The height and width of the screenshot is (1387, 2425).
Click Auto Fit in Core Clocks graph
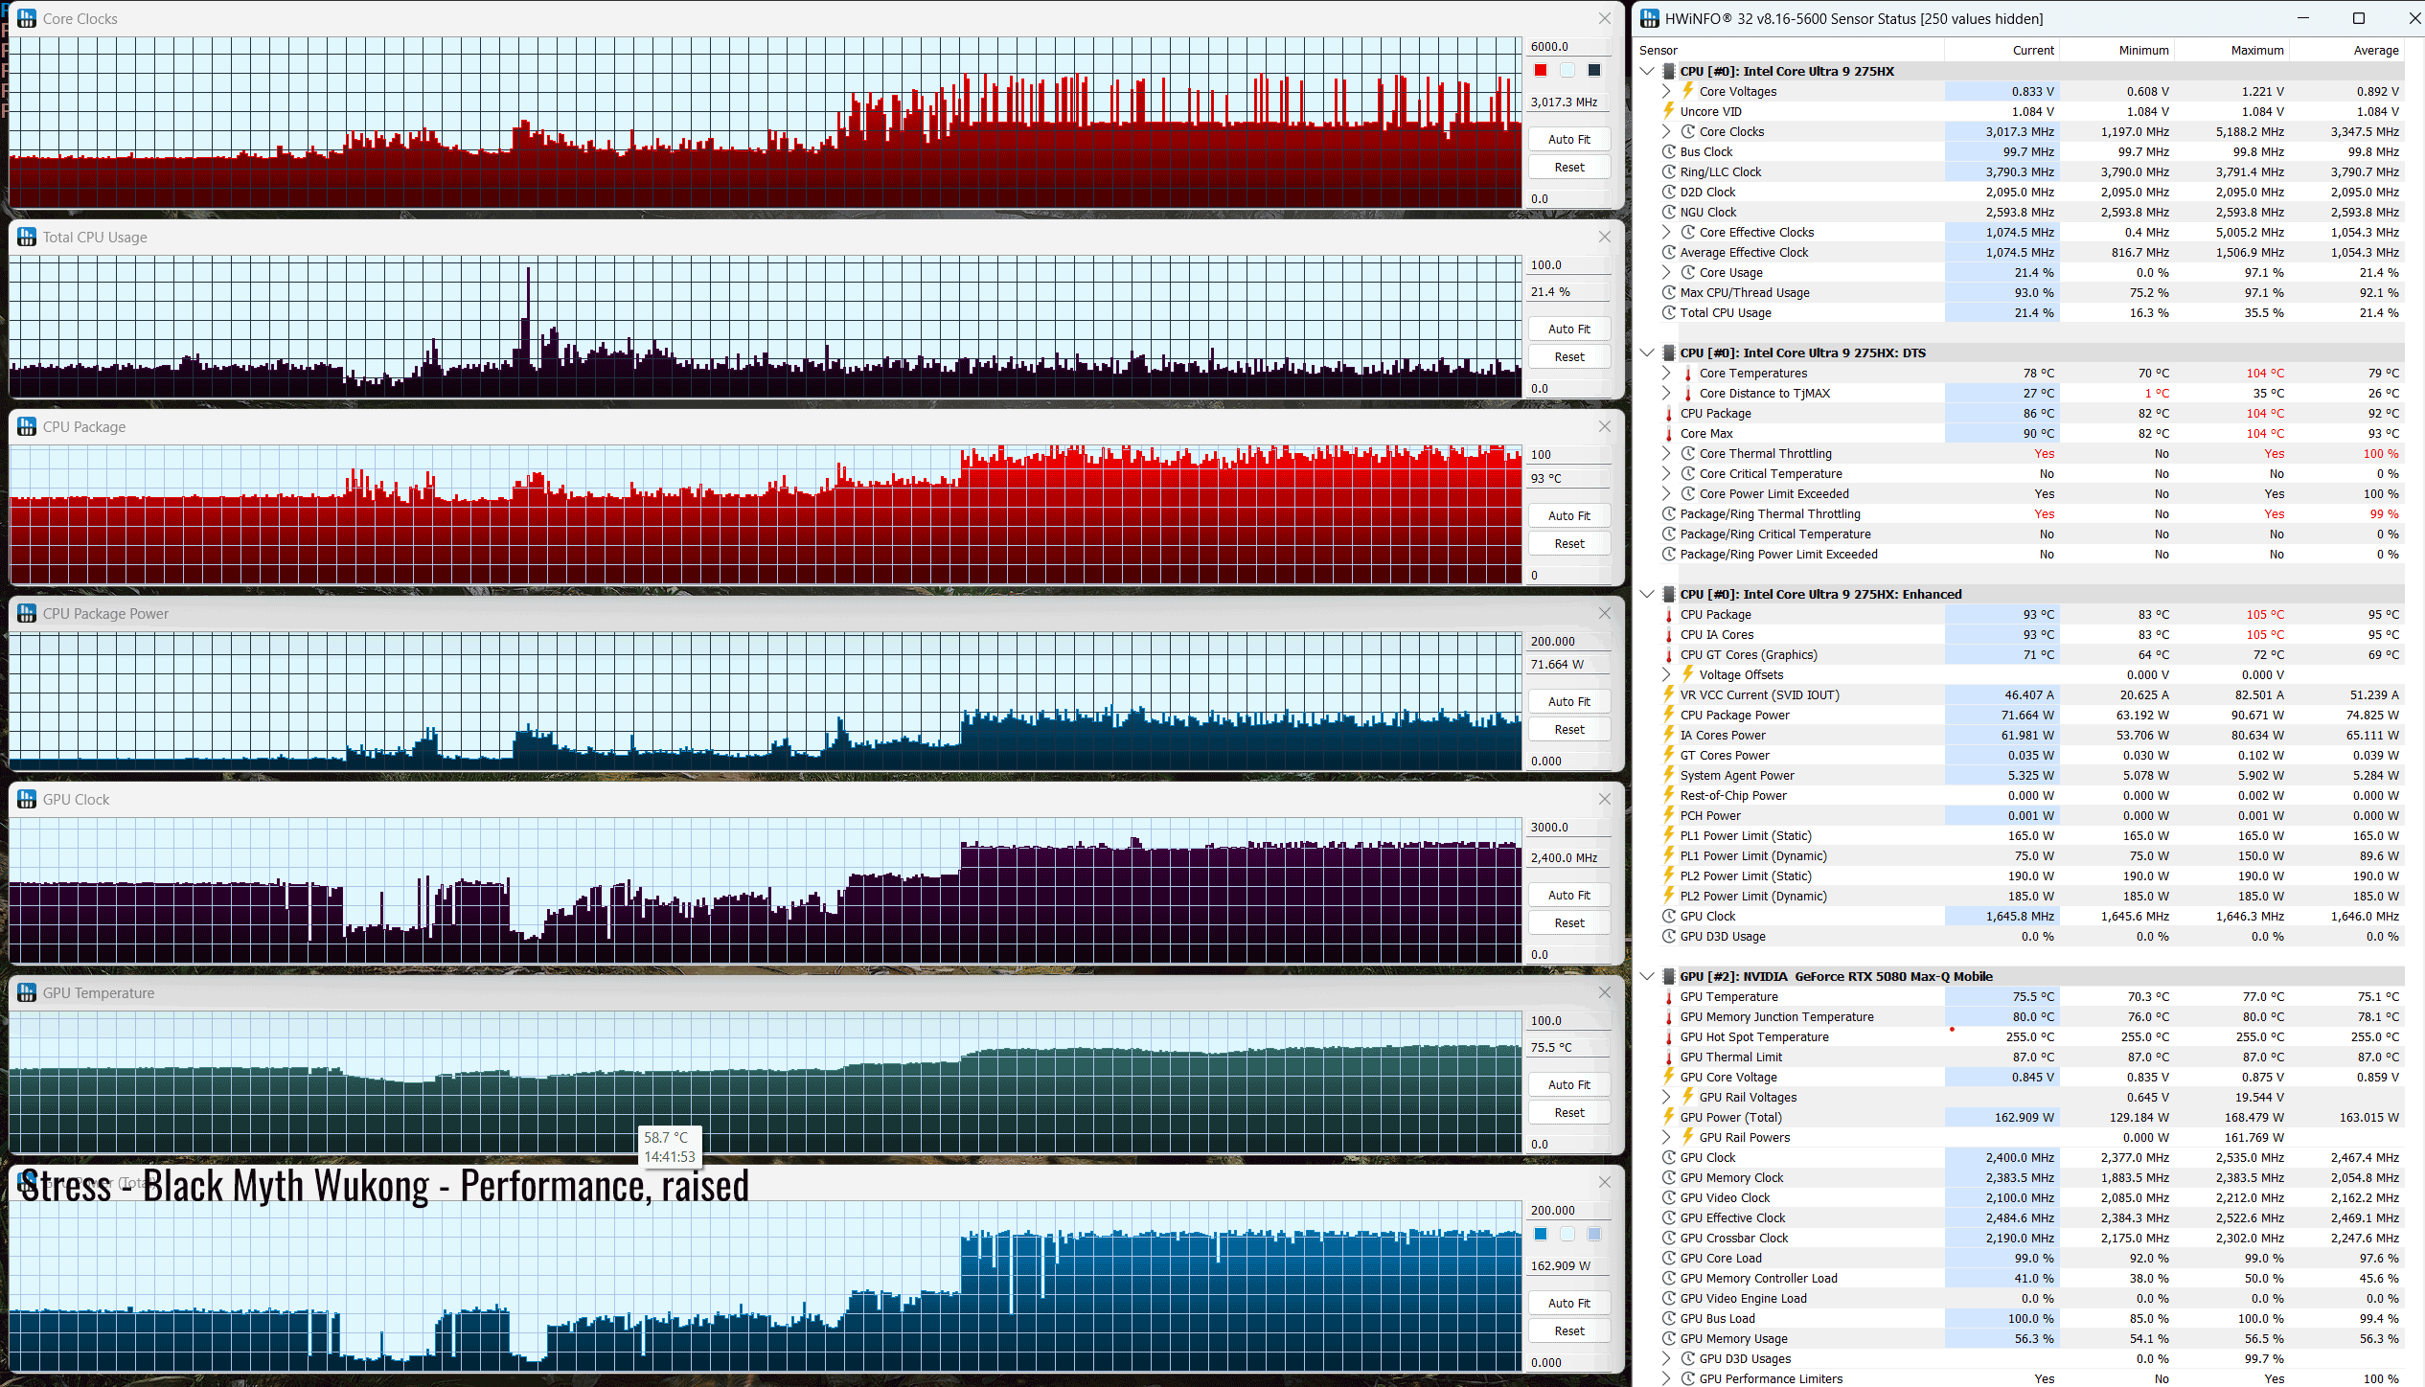[x=1568, y=139]
